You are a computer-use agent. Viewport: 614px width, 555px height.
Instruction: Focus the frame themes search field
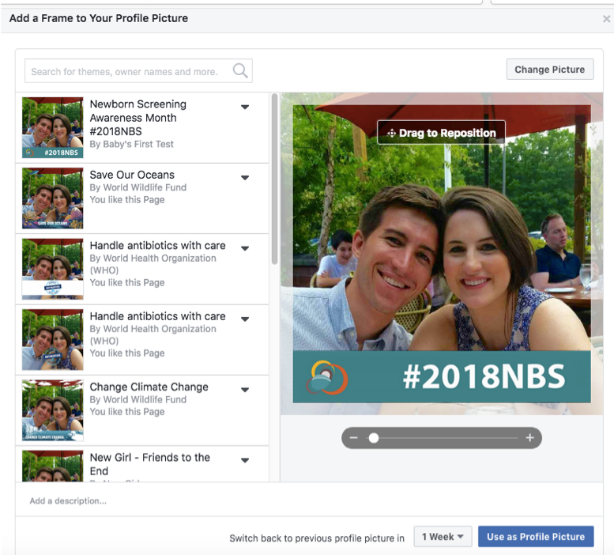[x=138, y=71]
